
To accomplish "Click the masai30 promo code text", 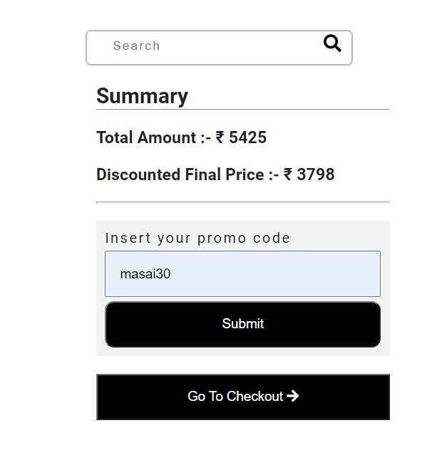I will [x=145, y=273].
